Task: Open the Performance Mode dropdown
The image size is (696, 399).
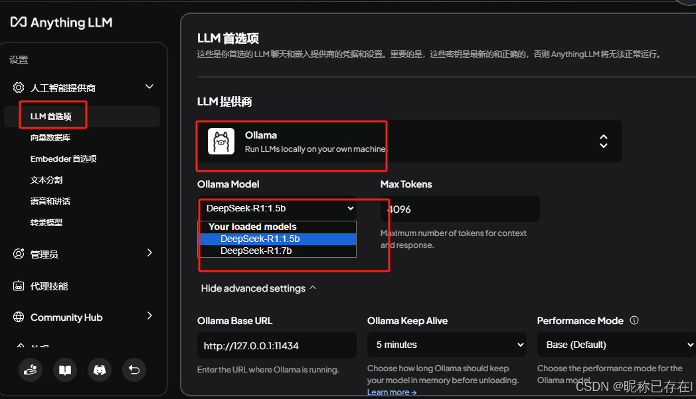Action: [616, 345]
